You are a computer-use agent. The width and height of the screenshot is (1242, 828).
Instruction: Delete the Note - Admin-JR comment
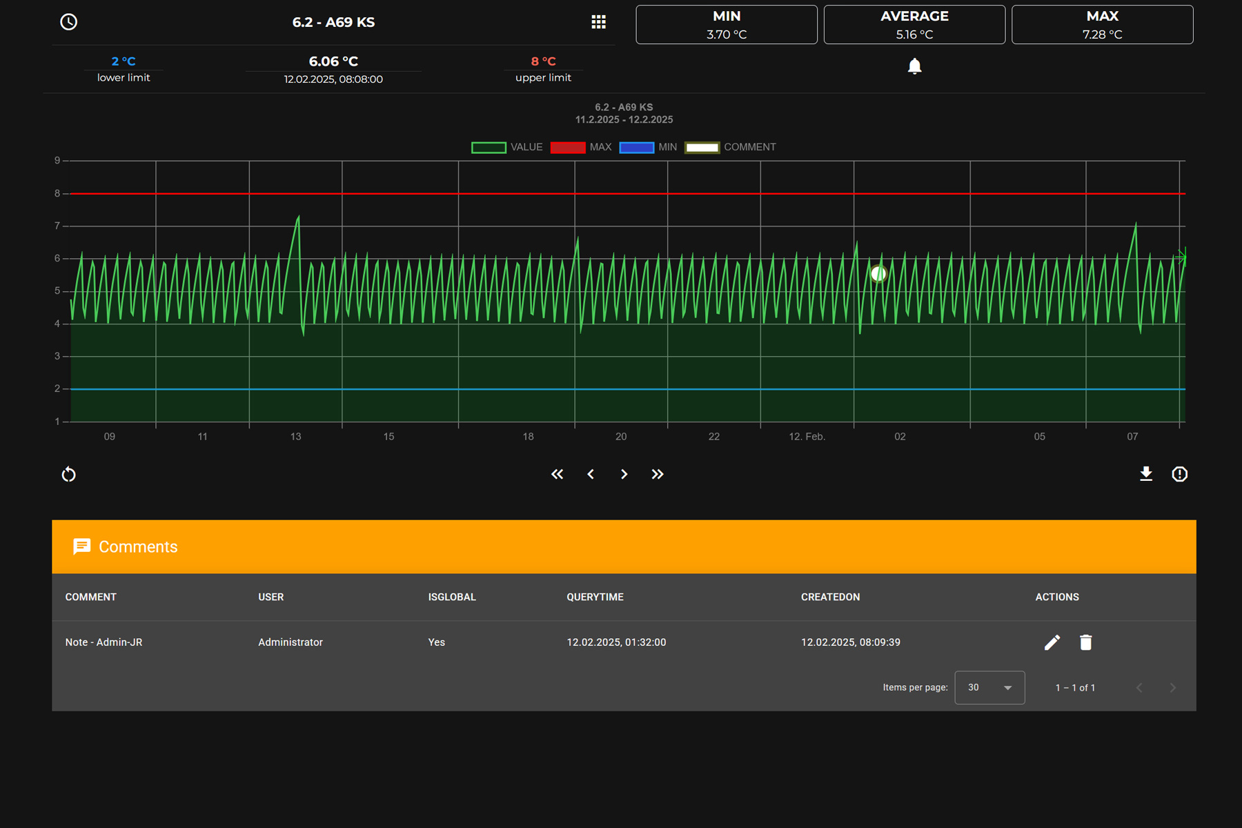1085,642
